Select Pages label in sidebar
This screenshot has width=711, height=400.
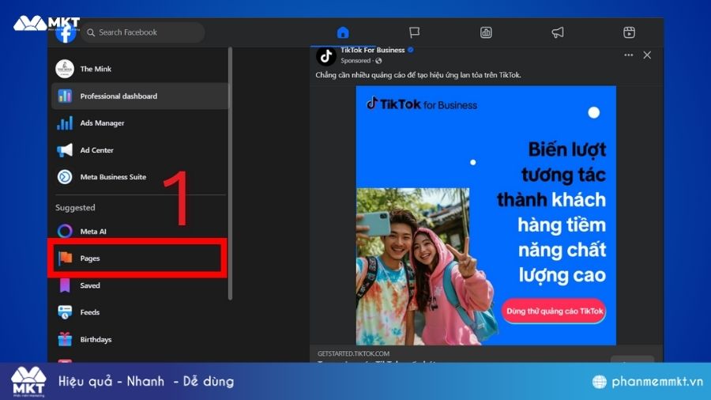pyautogui.click(x=90, y=258)
